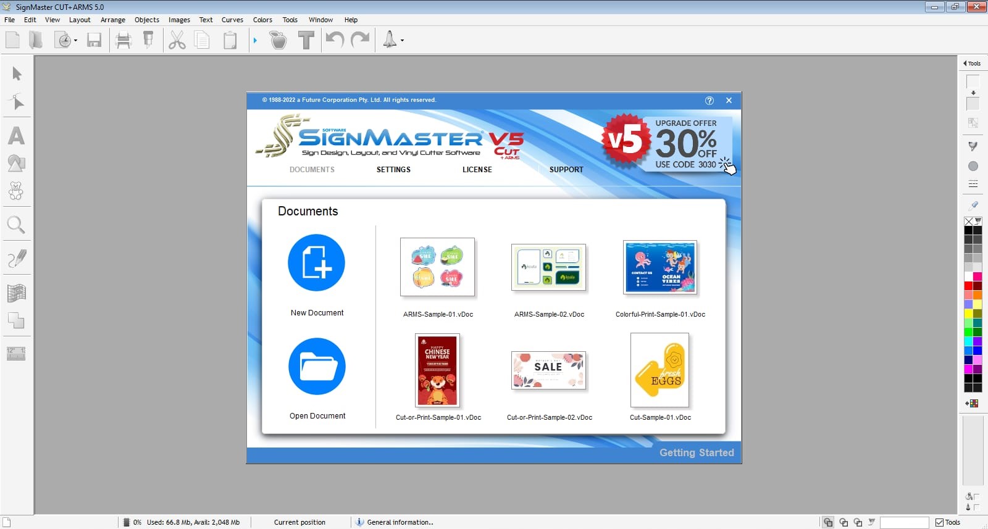Switch to the DOCUMENTS tab
The height and width of the screenshot is (529, 988).
coord(312,170)
